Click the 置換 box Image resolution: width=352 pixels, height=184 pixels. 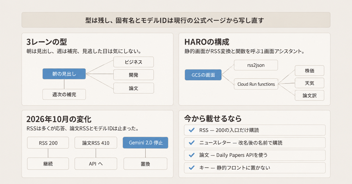click(x=145, y=164)
